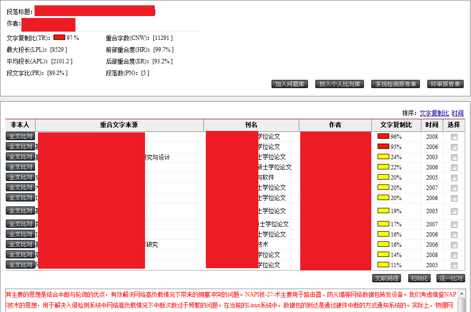Click the 选择 column header
Screen dimensions: 471x312
tap(453, 125)
